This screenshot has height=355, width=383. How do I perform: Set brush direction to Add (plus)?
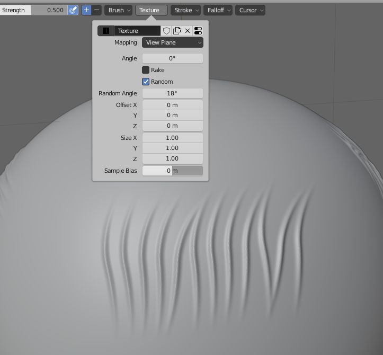coord(86,10)
